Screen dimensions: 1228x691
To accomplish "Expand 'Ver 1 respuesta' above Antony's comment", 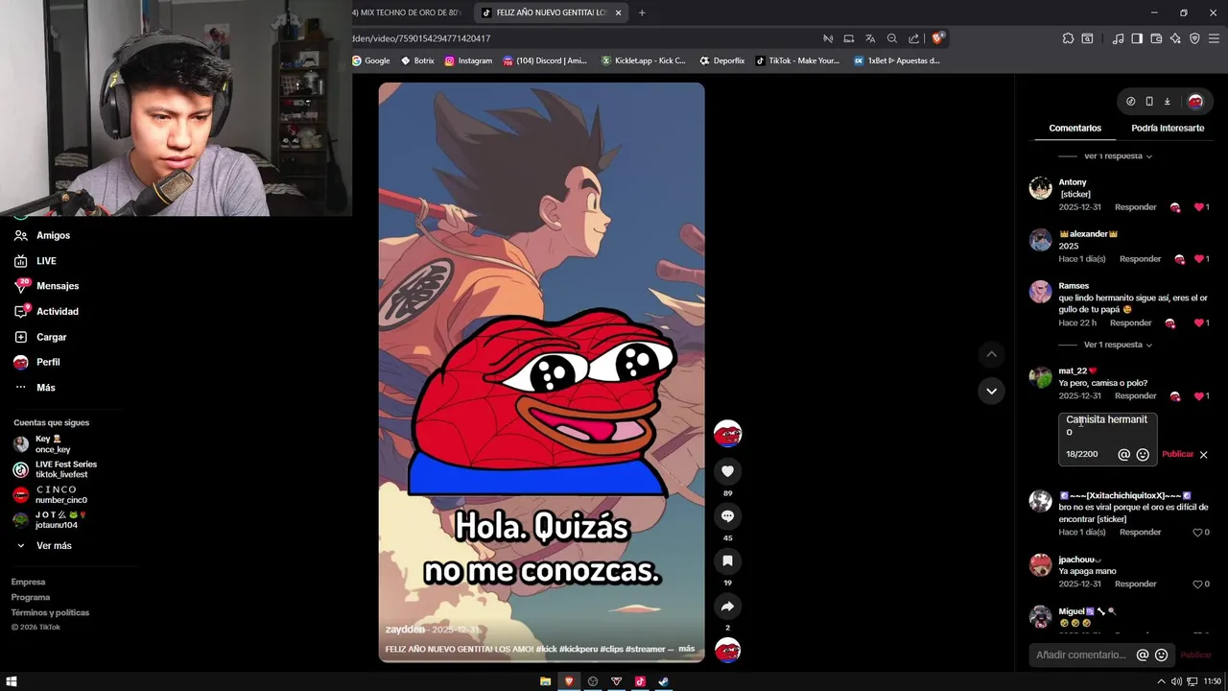I will (x=1118, y=155).
